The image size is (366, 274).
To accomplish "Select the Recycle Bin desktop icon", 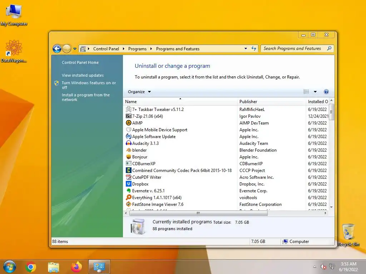I will pos(348,235).
